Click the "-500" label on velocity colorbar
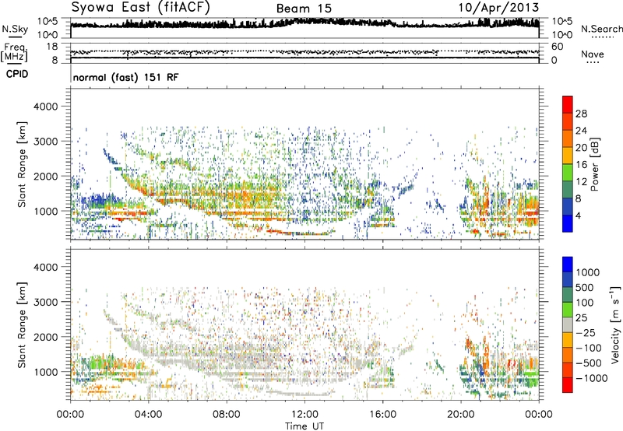Image resolution: width=623 pixels, height=431 pixels. [x=589, y=363]
